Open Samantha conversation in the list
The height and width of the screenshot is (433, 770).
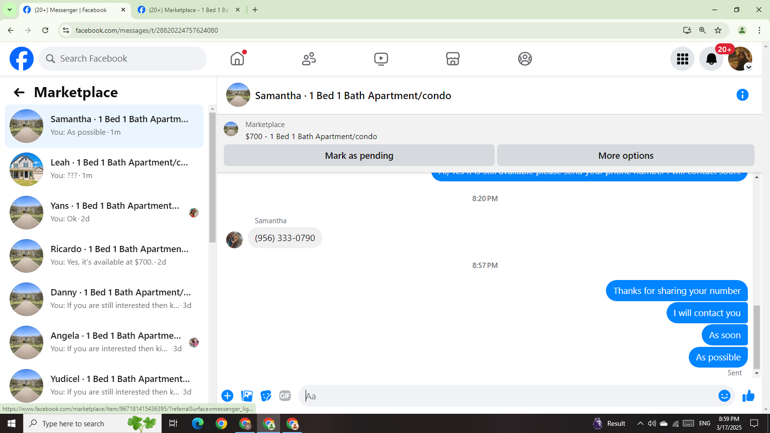click(x=104, y=126)
